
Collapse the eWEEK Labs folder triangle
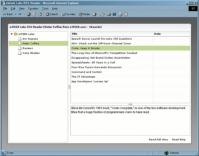(x=12, y=34)
